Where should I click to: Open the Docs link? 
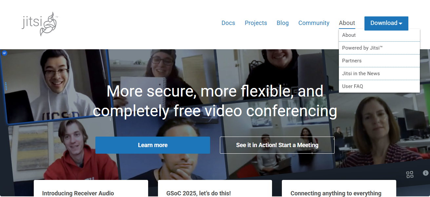[228, 23]
